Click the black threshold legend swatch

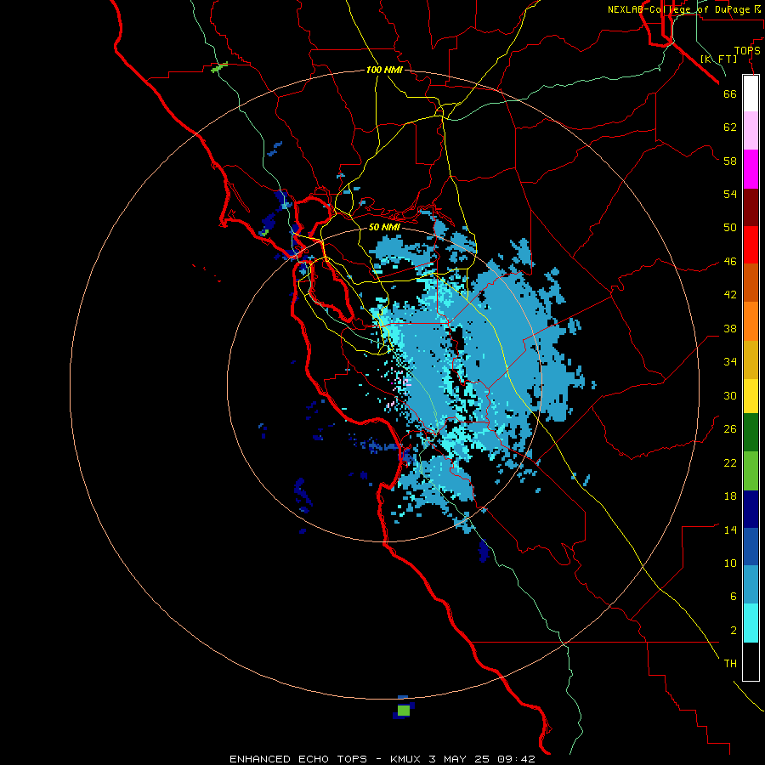pyautogui.click(x=751, y=661)
